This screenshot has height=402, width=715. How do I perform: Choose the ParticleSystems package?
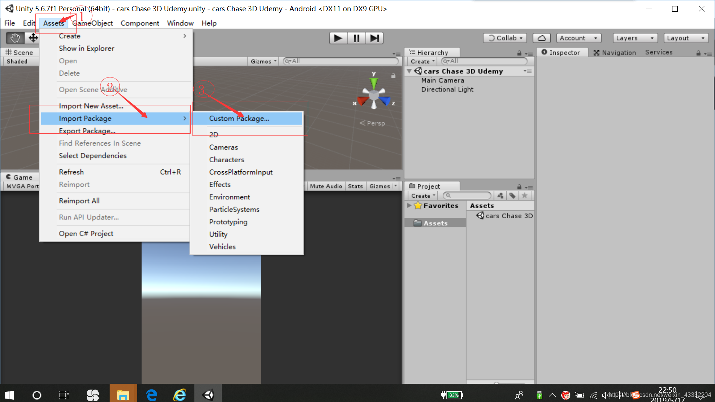click(x=247, y=209)
